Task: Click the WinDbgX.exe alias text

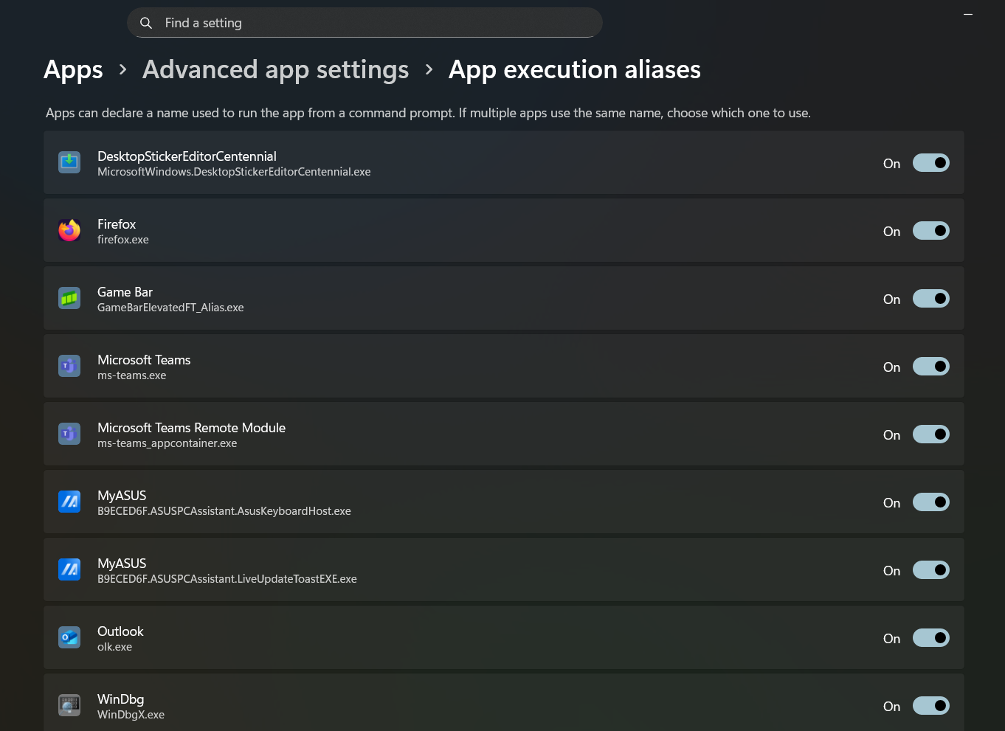Action: pos(131,715)
